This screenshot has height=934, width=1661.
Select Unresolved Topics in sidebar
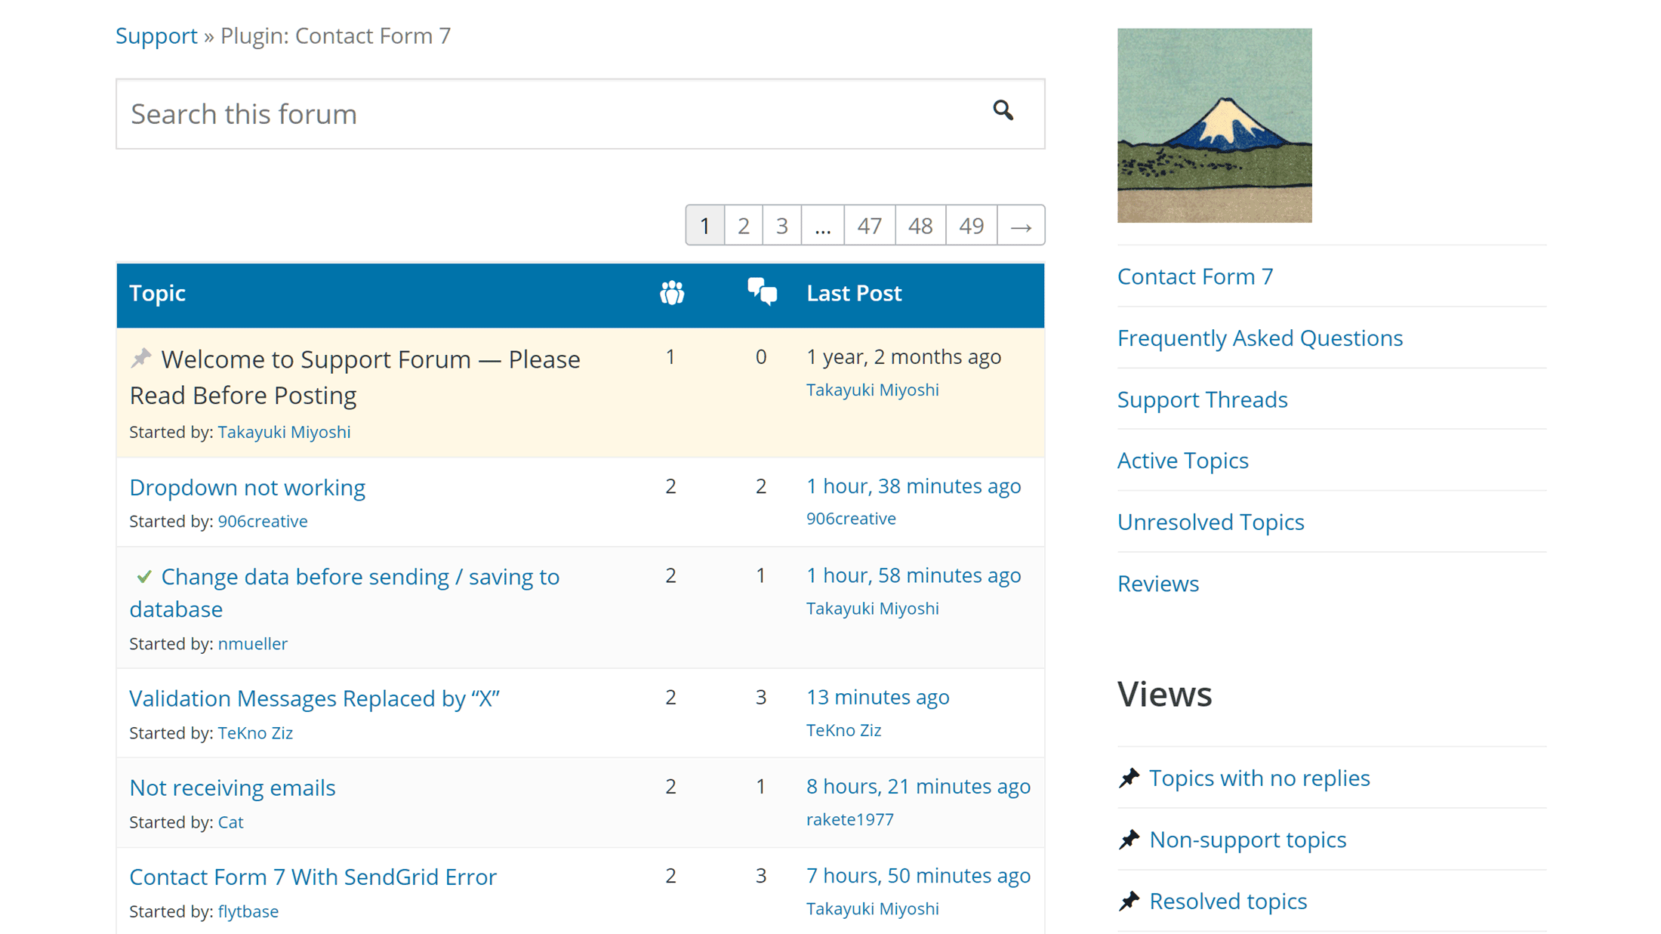(1210, 522)
